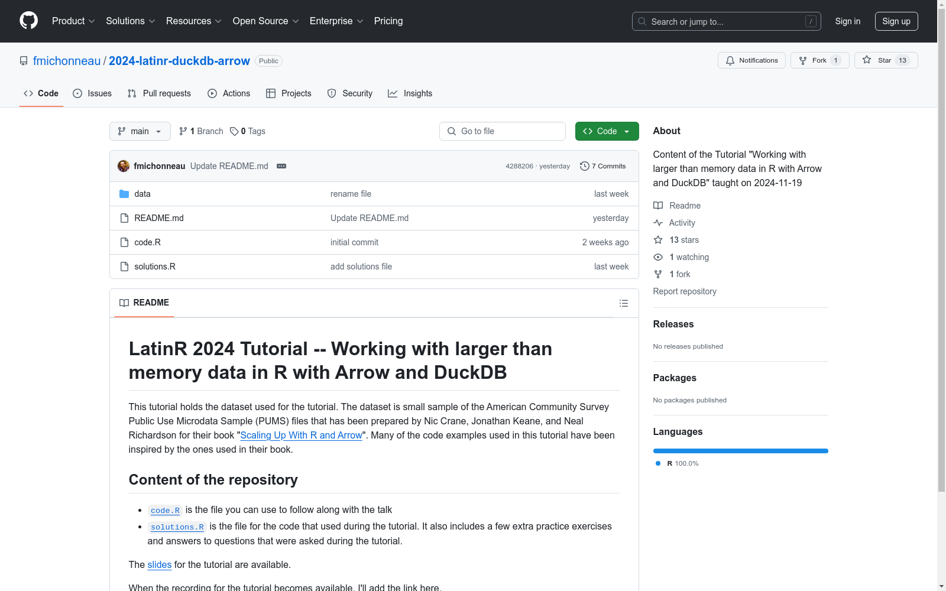Click the fork count 1 badge

835,60
